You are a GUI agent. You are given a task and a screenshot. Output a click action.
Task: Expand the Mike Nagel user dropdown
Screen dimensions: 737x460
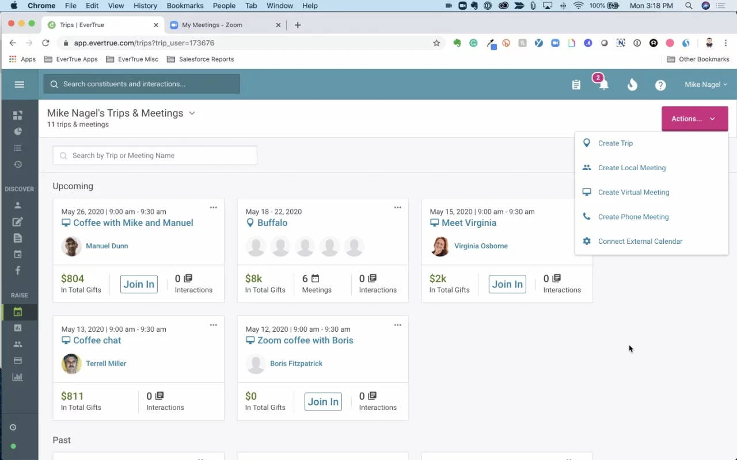click(705, 85)
